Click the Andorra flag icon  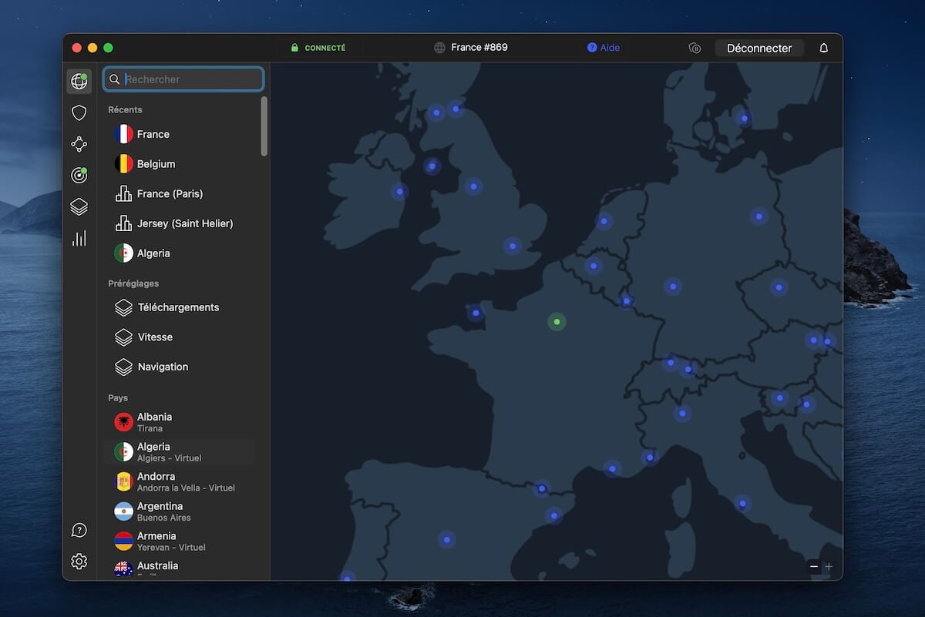[123, 481]
